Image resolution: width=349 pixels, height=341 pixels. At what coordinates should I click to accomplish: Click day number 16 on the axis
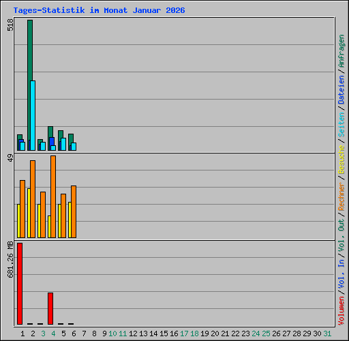[x=174, y=333]
